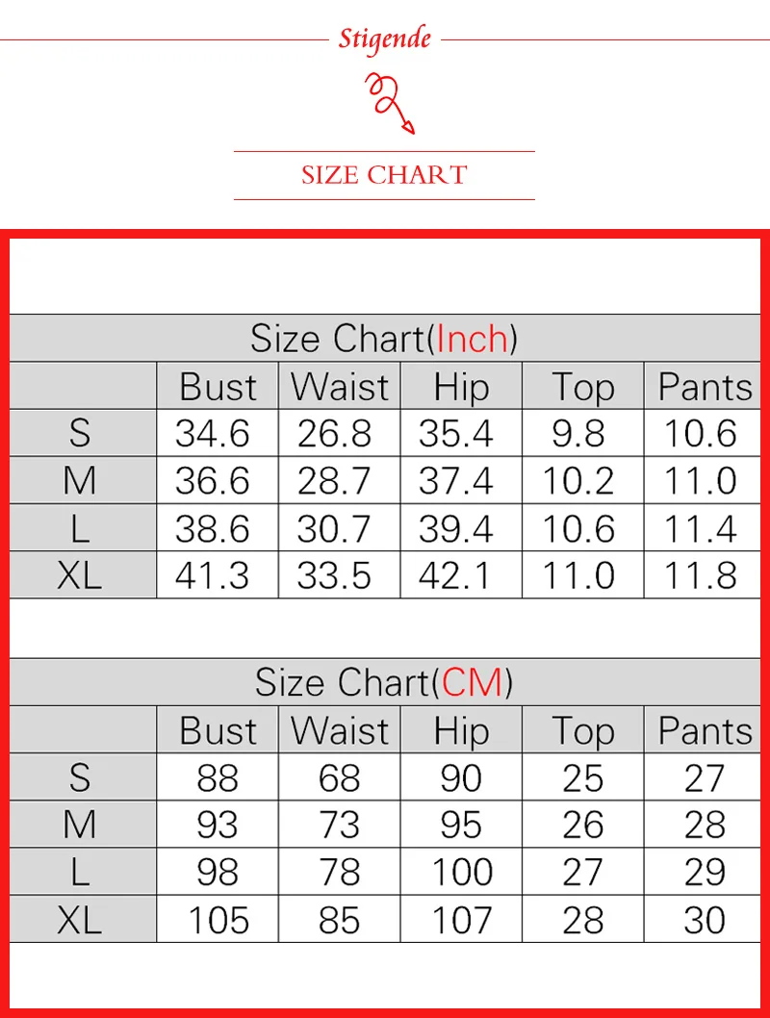Click the Stigende brand logo text
This screenshot has height=1018, width=770.
click(384, 38)
